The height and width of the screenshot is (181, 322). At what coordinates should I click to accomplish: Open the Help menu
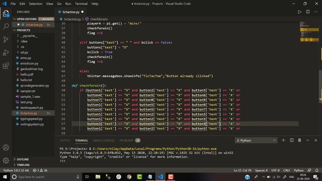(95, 4)
